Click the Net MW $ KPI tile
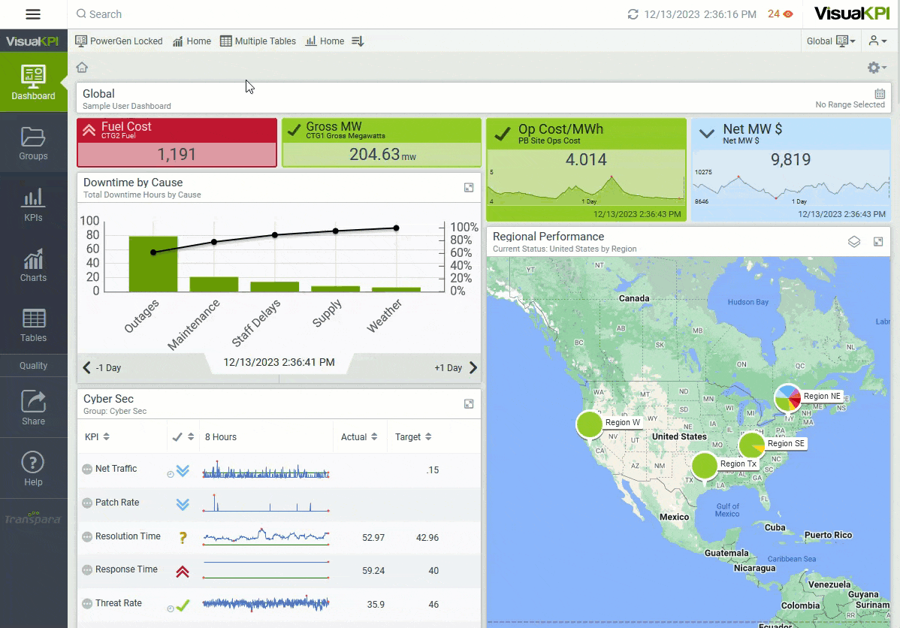Viewport: 900px width, 628px height. pyautogui.click(x=791, y=170)
